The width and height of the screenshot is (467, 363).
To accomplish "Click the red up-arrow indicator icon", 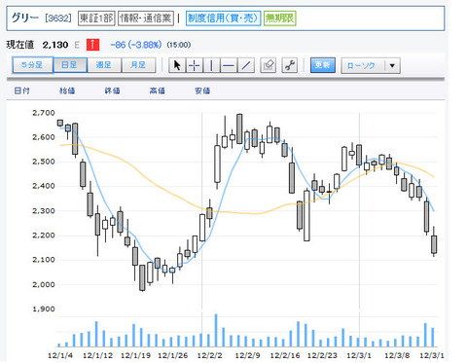I will coord(92,45).
